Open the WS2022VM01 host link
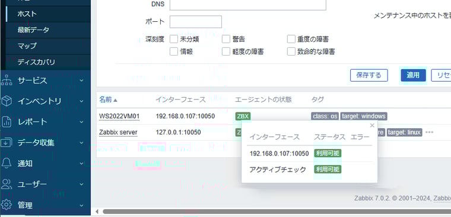The image size is (451, 217). (x=119, y=116)
